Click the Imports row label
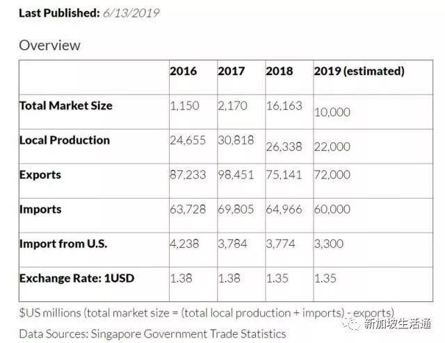445x343 pixels. pos(40,210)
